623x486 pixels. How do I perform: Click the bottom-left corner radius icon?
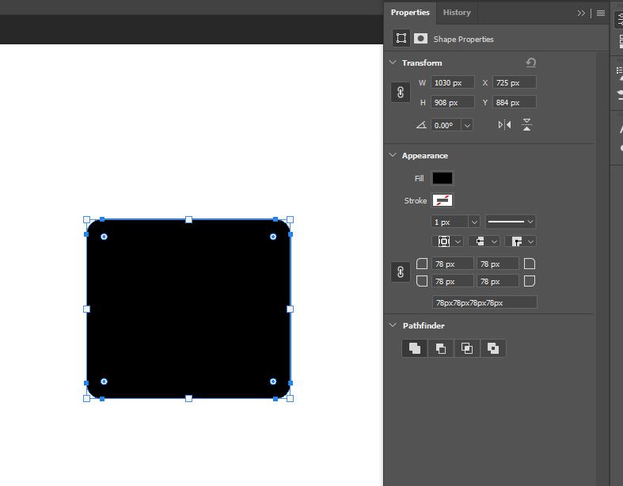(x=422, y=281)
